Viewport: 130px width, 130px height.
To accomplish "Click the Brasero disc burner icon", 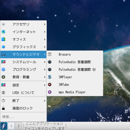I will [50, 54].
